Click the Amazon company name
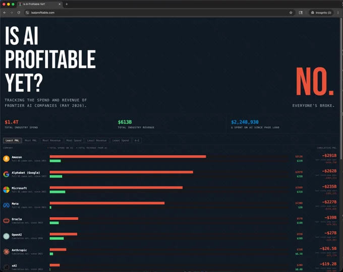 (x=17, y=157)
